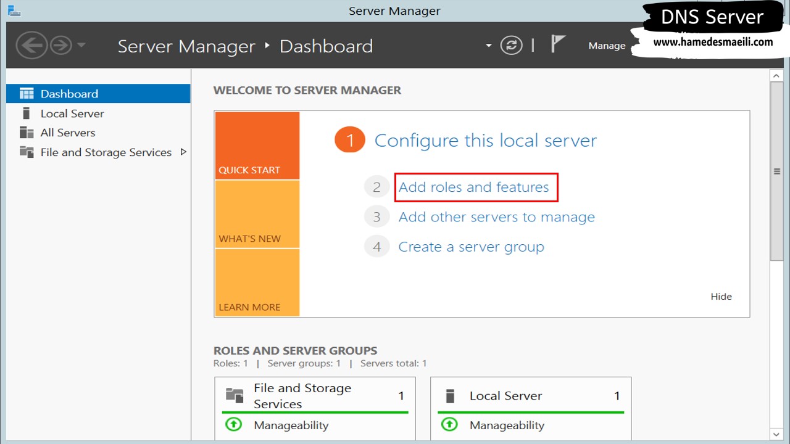The width and height of the screenshot is (790, 444).
Task: Open File and Storage Services in sidebar
Action: (x=106, y=152)
